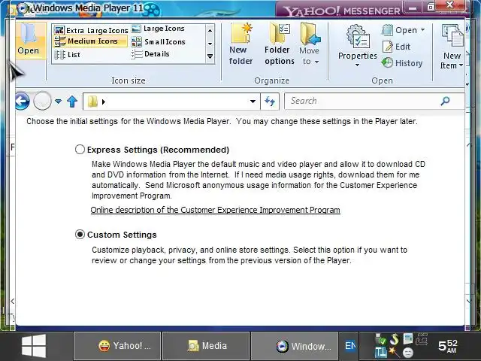Click the Open folder button in ribbon

(x=30, y=40)
